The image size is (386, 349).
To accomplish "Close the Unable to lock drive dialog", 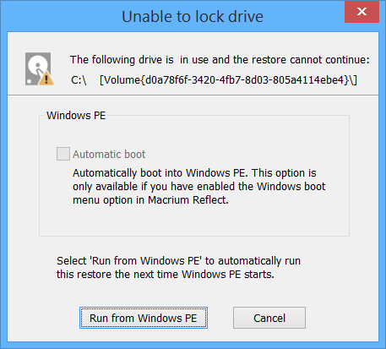I will coord(362,12).
